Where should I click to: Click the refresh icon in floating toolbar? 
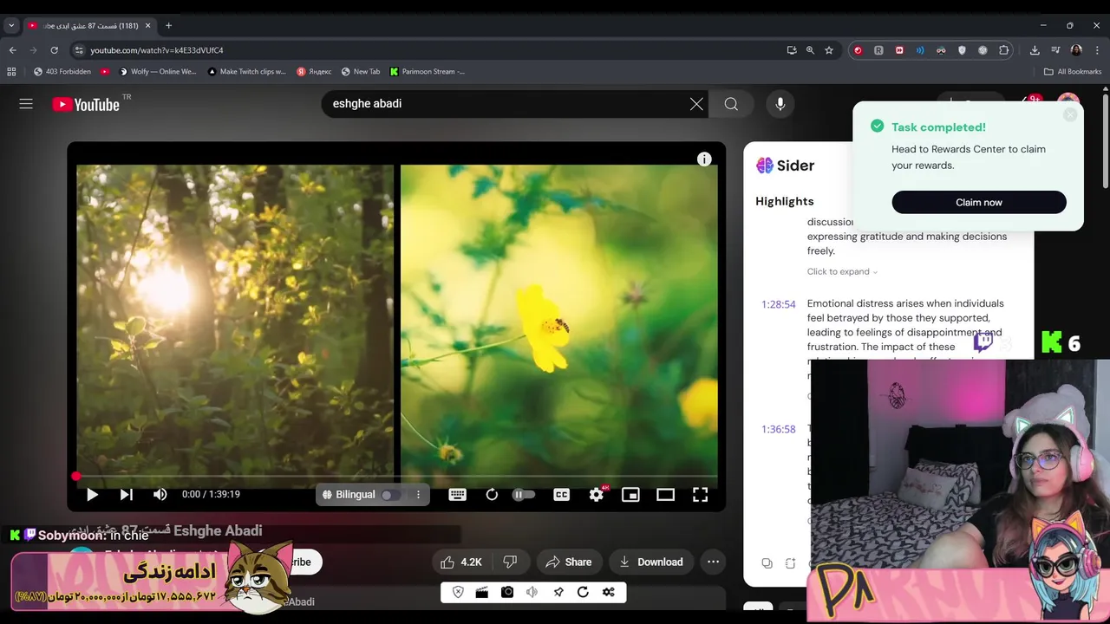pos(583,592)
